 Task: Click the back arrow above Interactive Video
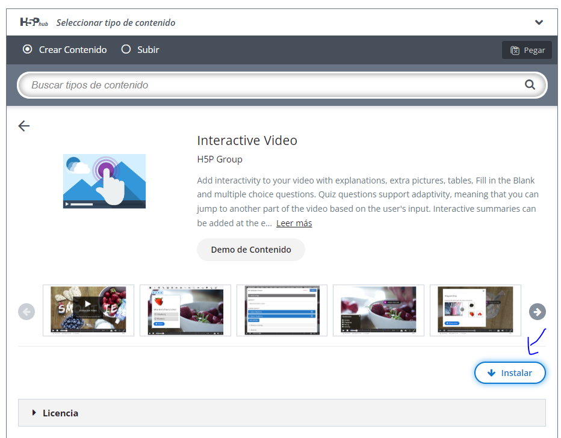point(23,126)
